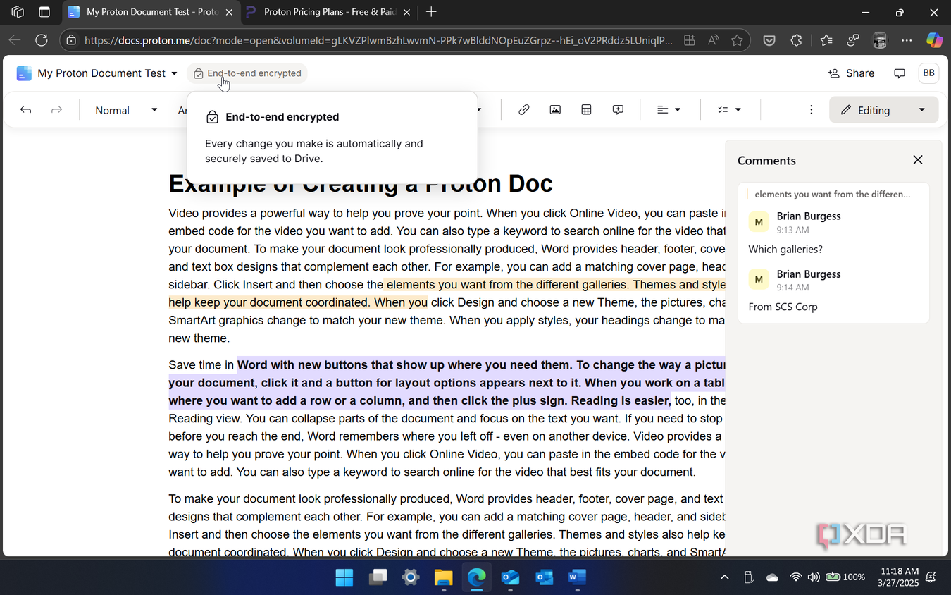Open the comments panel from header speech bubble
This screenshot has width=951, height=595.
pyautogui.click(x=900, y=73)
